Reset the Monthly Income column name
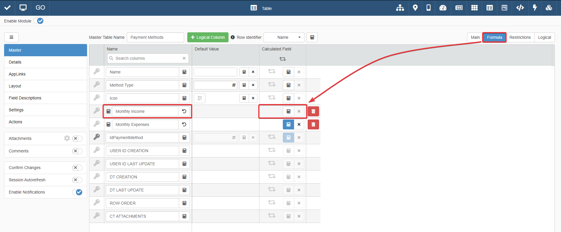This screenshot has width=561, height=232. coord(184,111)
